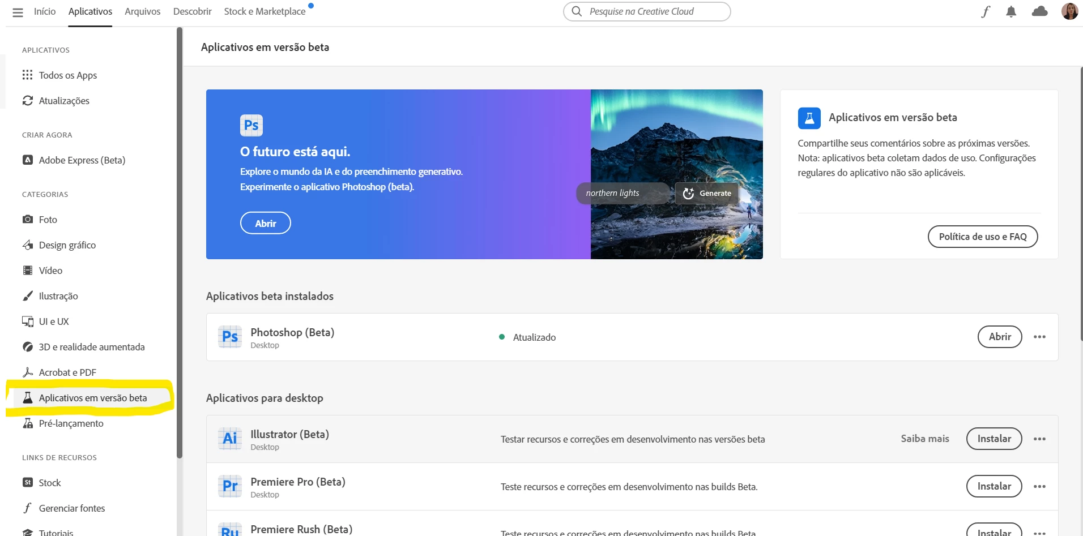The image size is (1083, 536).
Task: Click the Premiere Pro (Beta) app icon
Action: (x=230, y=486)
